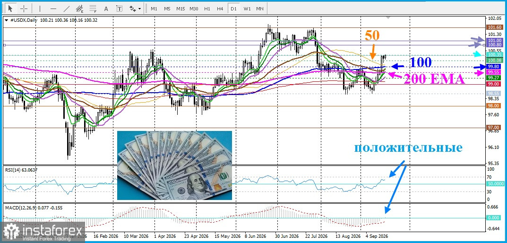Click the 99.55 price level label

click(x=493, y=72)
